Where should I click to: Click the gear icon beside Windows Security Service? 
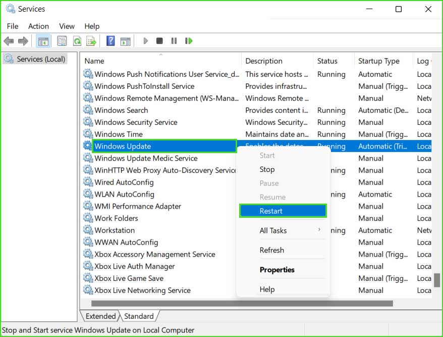coord(88,122)
